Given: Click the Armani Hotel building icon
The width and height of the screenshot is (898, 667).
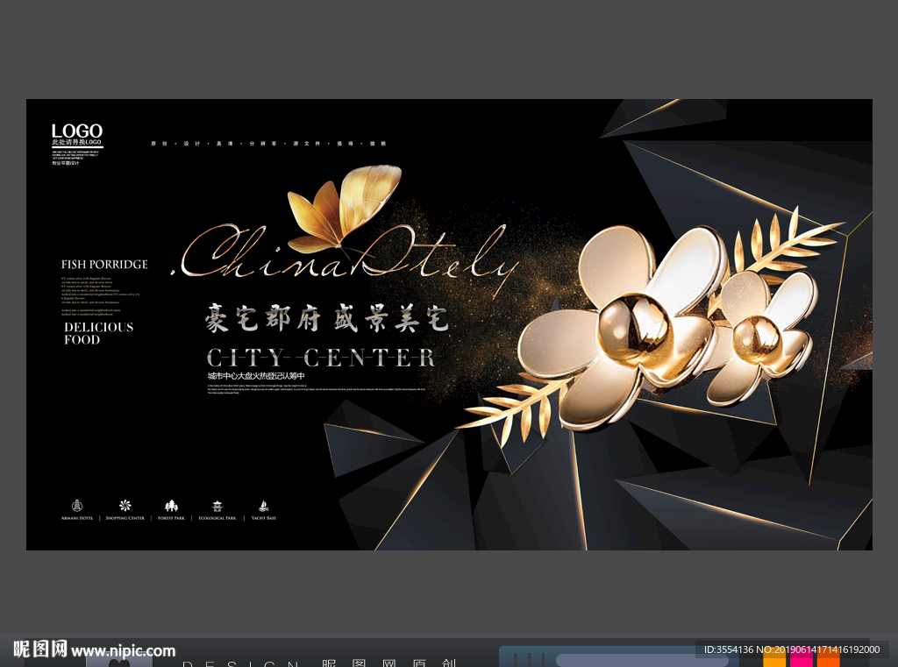Looking at the screenshot, I should click(77, 506).
